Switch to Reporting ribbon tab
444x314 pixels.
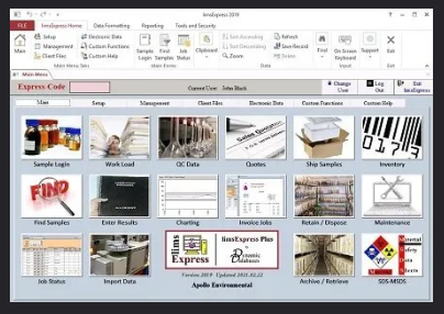point(153,26)
